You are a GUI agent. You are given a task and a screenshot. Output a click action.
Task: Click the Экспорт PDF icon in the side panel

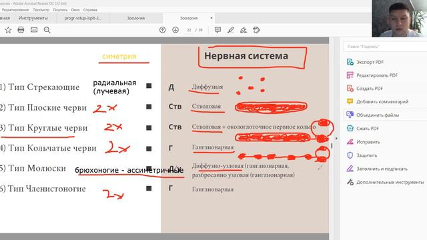pos(350,62)
